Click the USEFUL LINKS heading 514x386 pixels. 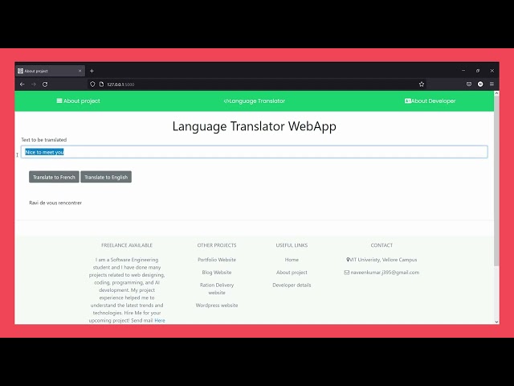pos(292,245)
